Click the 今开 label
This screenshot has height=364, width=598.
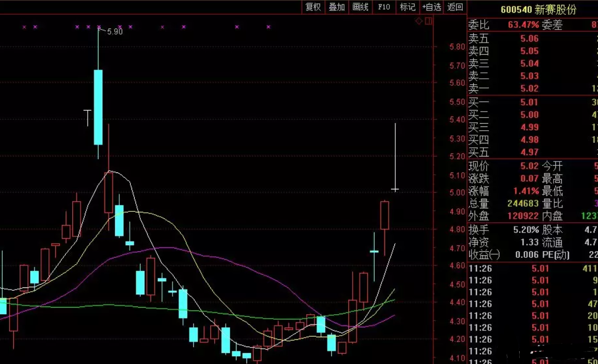552,166
